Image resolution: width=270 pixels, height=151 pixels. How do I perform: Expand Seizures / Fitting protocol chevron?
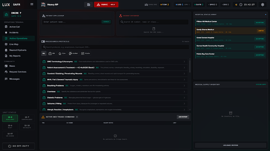(184, 103)
